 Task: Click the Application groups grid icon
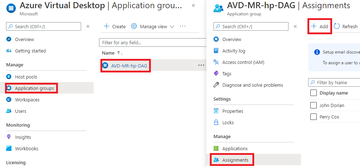[x=9, y=88]
